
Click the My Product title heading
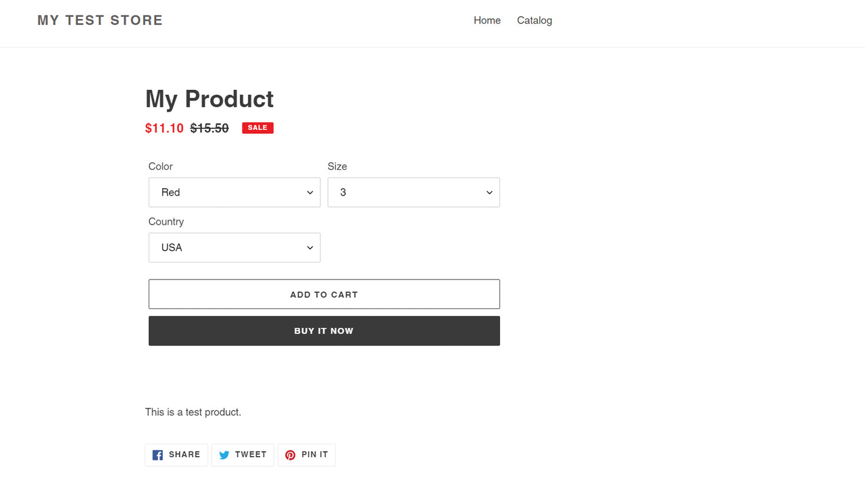[209, 99]
